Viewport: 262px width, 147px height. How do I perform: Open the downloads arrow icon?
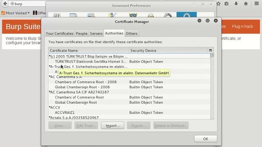point(236,4)
